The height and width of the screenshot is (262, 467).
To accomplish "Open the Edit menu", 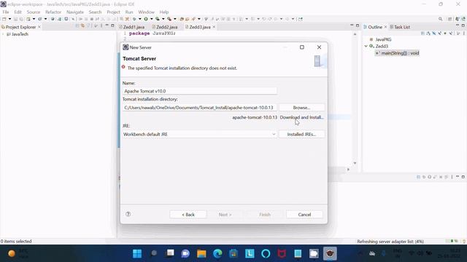I will (x=18, y=12).
